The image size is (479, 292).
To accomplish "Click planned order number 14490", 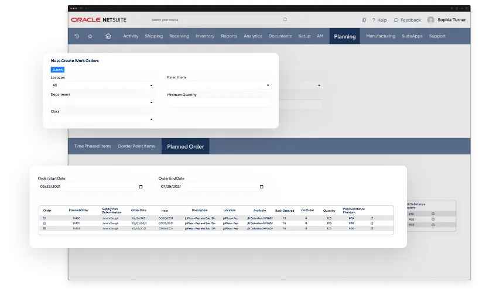I will point(76,218).
